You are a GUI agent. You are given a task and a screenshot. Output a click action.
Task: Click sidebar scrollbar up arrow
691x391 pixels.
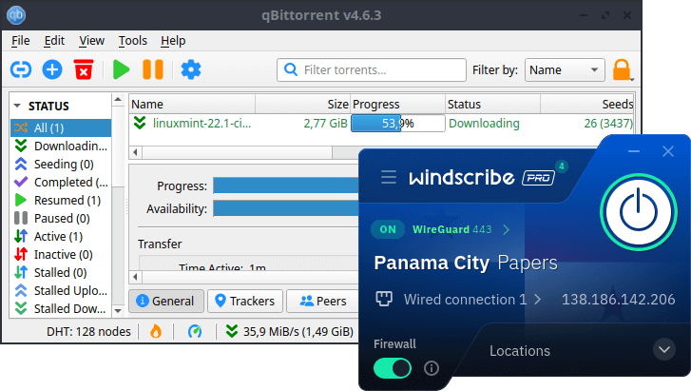pyautogui.click(x=118, y=99)
